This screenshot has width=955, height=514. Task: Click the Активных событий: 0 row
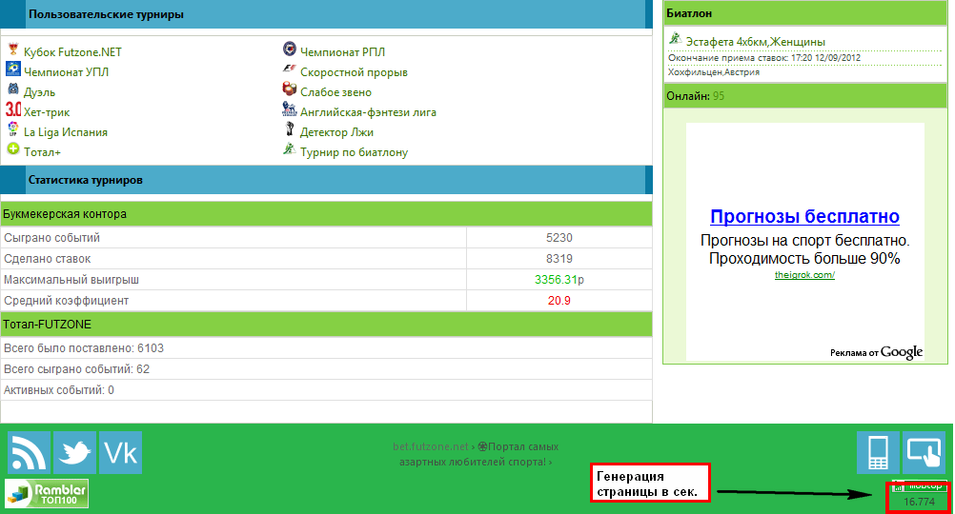327,390
